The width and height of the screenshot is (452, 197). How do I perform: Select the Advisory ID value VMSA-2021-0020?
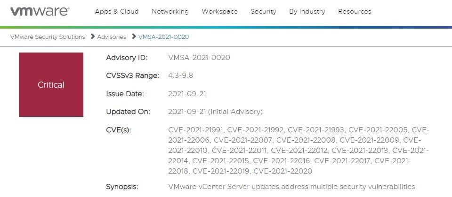(199, 58)
